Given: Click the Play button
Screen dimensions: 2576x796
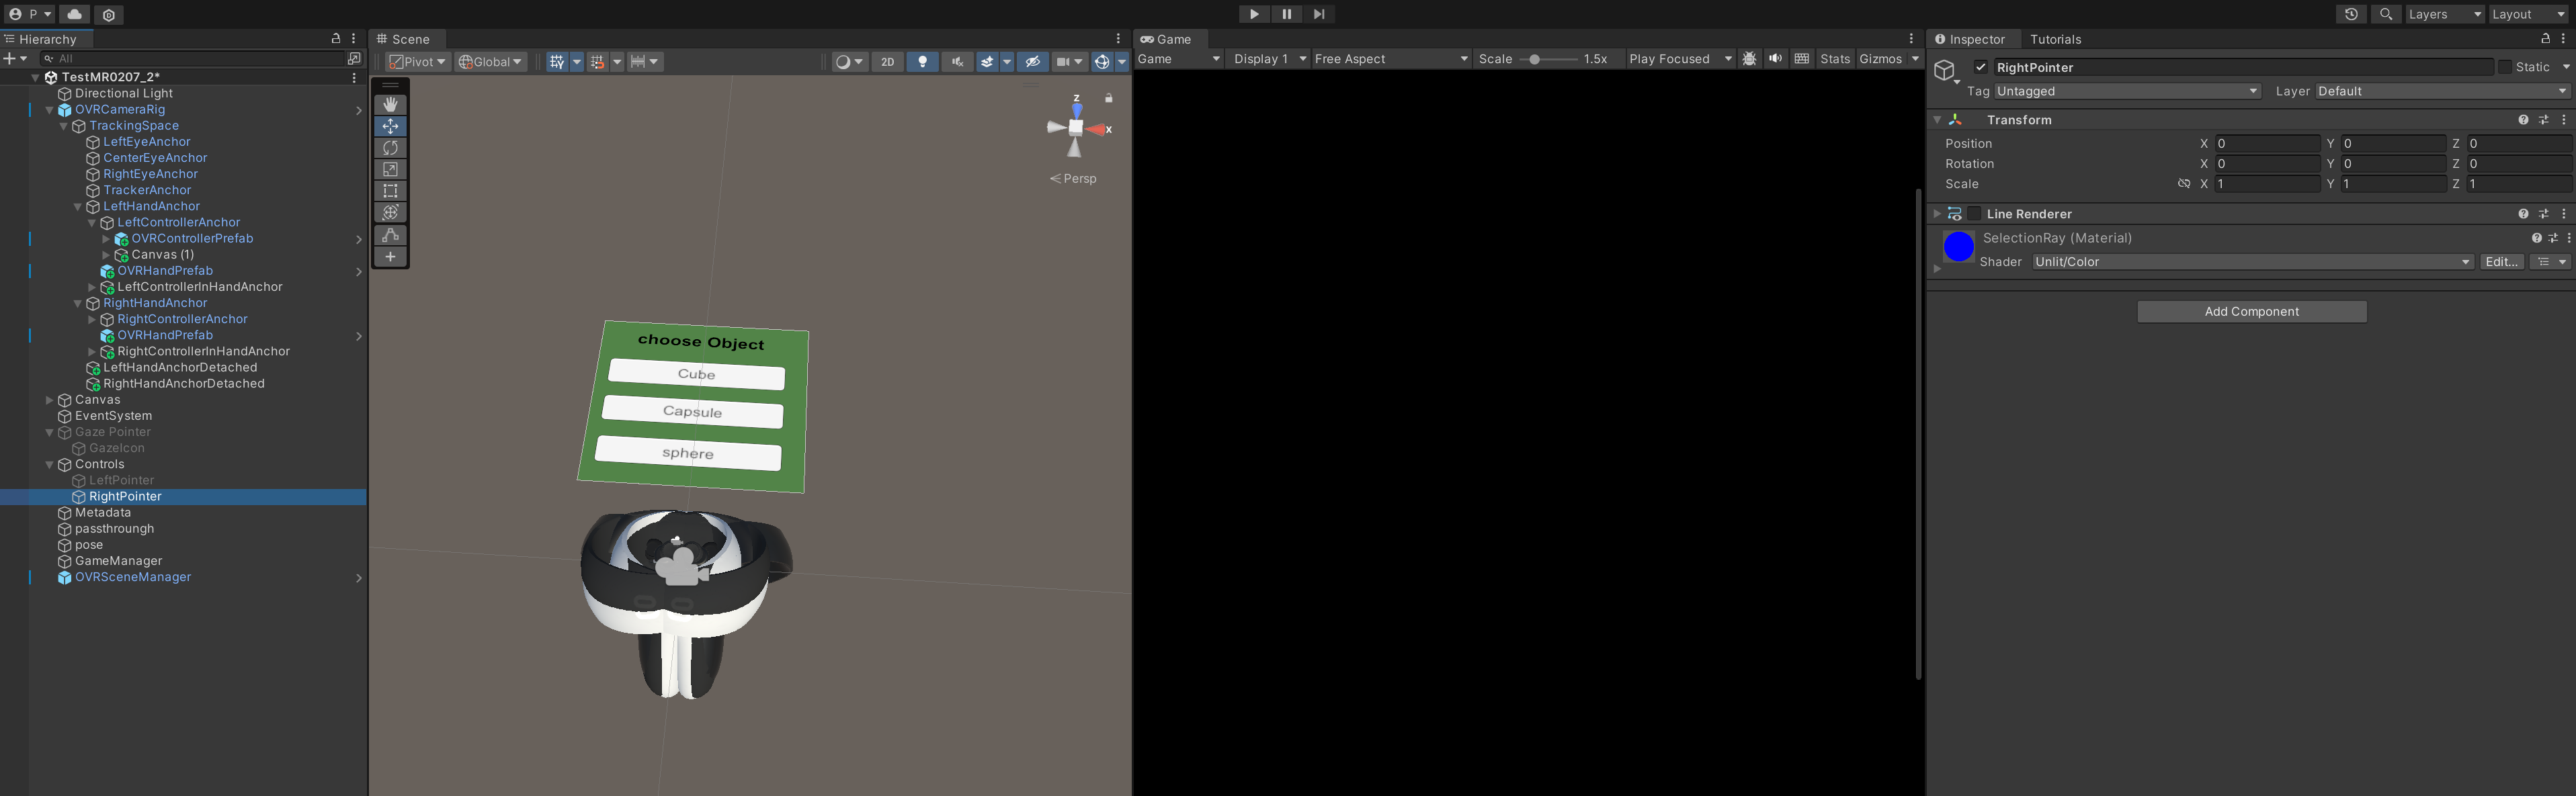Looking at the screenshot, I should pos(1253,14).
